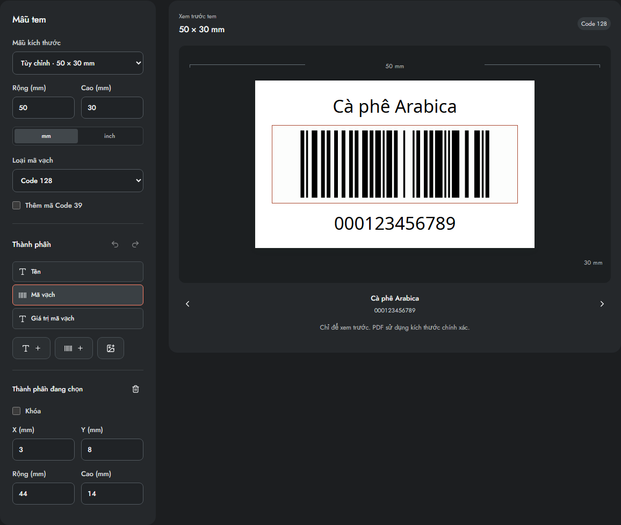Delete the selected component with trash icon
621x525 pixels.
coord(135,389)
